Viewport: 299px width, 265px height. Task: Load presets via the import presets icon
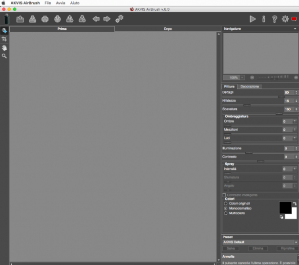(70, 19)
